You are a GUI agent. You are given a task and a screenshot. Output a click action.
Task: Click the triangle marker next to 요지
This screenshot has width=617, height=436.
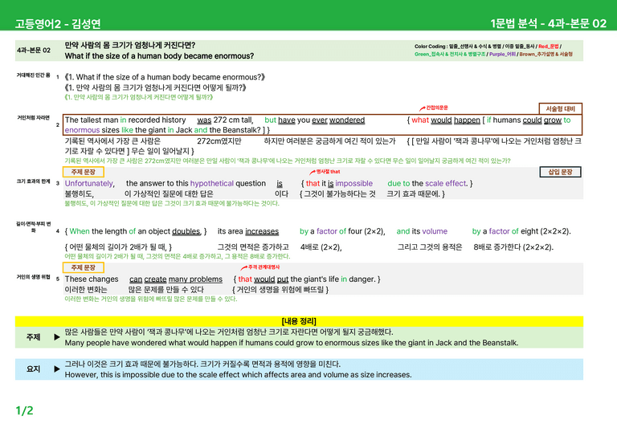coord(57,369)
